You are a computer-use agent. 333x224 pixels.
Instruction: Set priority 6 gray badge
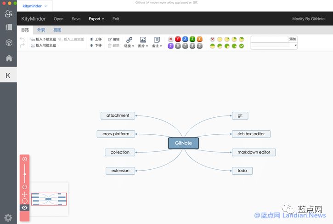click(x=178, y=46)
